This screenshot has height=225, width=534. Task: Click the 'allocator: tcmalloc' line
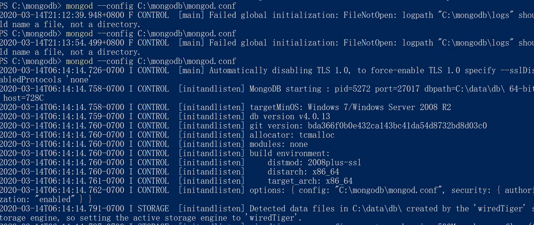click(292, 135)
